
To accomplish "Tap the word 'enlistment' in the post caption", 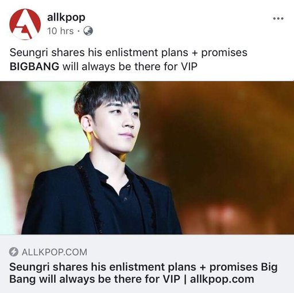I will [x=131, y=53].
